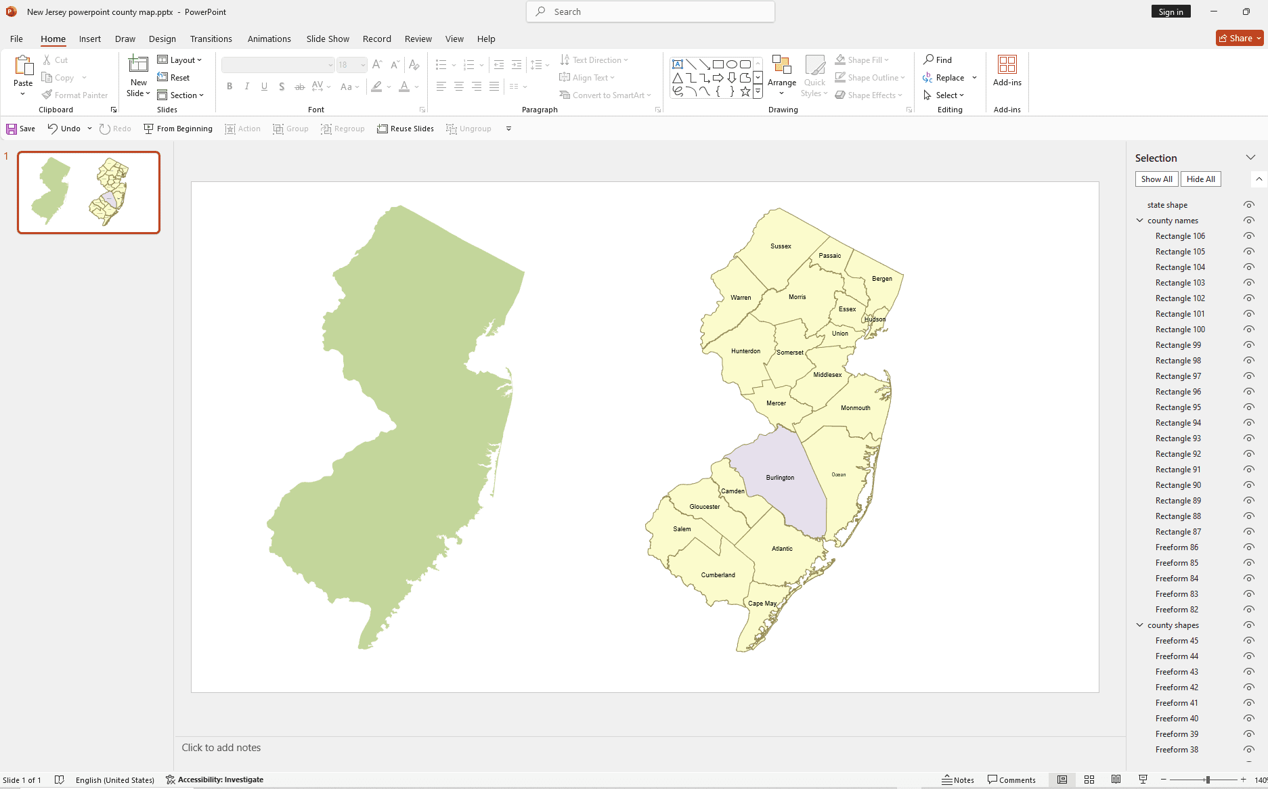Screen dimensions: 1268x789
Task: Hide Freeform 40 in Selection pane
Action: click(x=1249, y=719)
